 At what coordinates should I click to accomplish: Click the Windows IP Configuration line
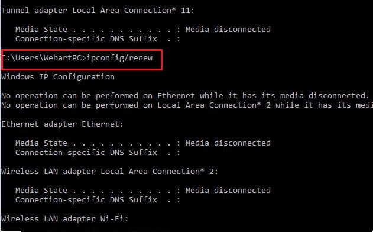(x=58, y=77)
